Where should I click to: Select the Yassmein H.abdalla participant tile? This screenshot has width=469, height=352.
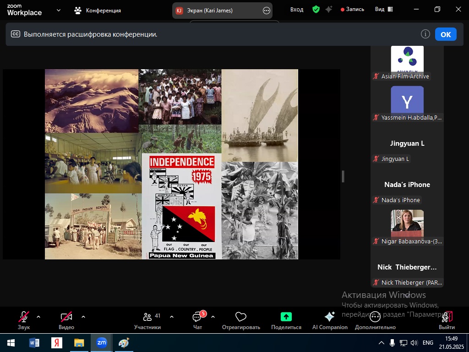tap(407, 104)
